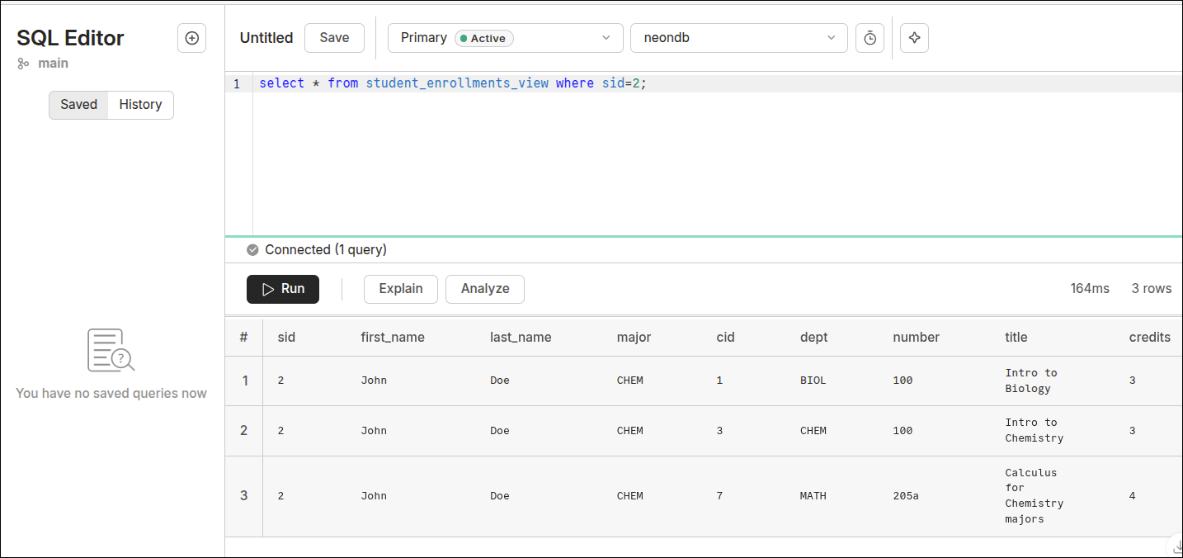1183x558 pixels.
Task: Select the Intro to Chemistry title cell
Action: click(x=1034, y=430)
